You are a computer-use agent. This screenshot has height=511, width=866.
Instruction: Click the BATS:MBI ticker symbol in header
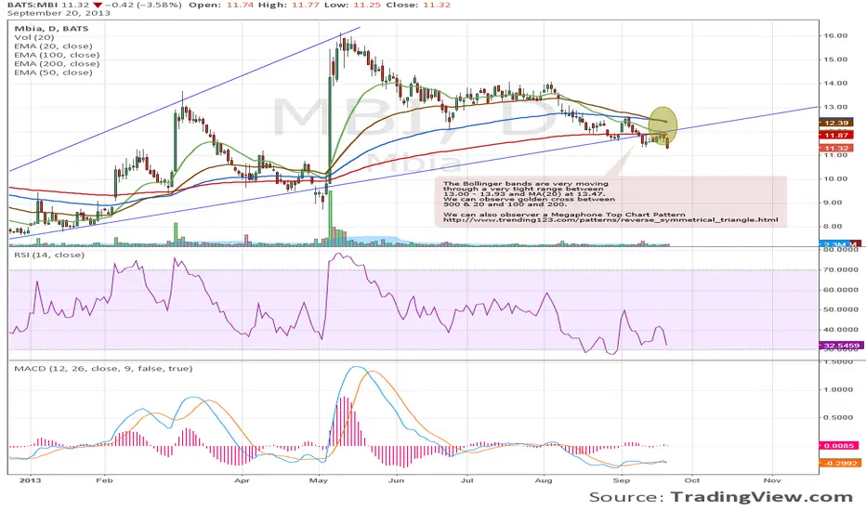(x=33, y=5)
